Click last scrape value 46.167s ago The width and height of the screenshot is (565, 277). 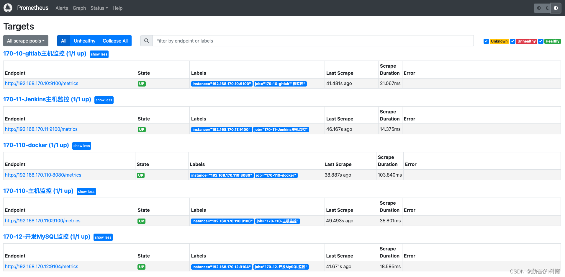[x=339, y=129]
